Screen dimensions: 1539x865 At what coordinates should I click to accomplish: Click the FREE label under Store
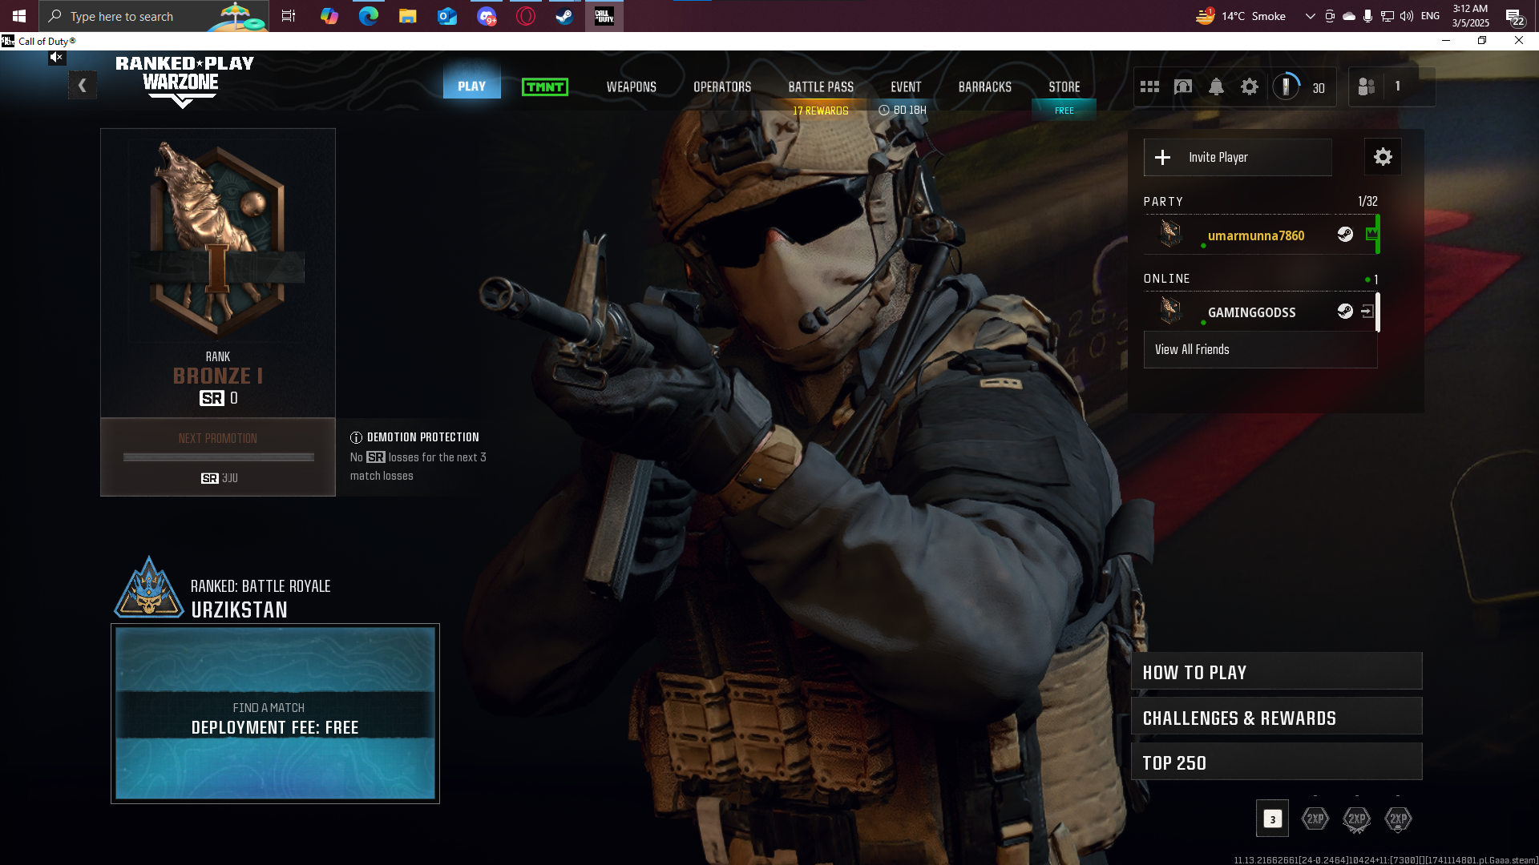click(x=1064, y=111)
